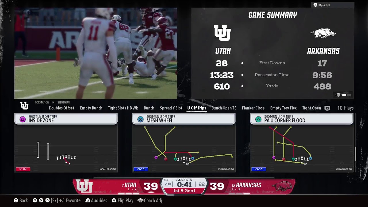Click the cross button icon on Mesh Wheel
The width and height of the screenshot is (368, 207).
pos(140,119)
